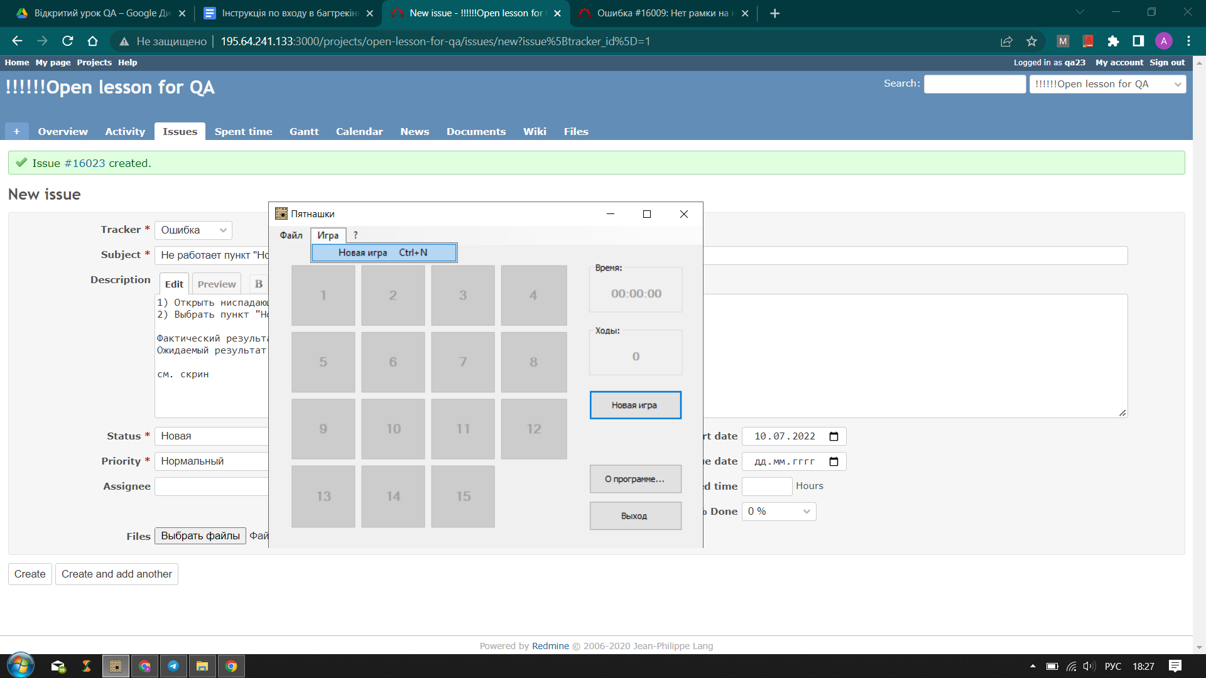
Task: Bookmark this page with star icon
Action: pyautogui.click(x=1031, y=41)
